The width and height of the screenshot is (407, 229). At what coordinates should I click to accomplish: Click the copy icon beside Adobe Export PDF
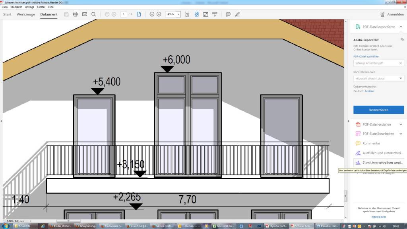(402, 39)
